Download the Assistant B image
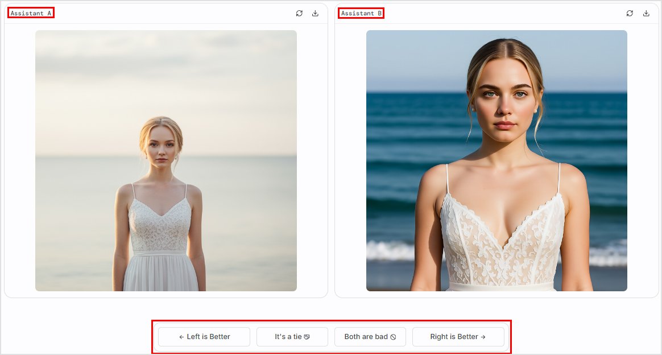Screen dimensions: 662x355 [646, 13]
